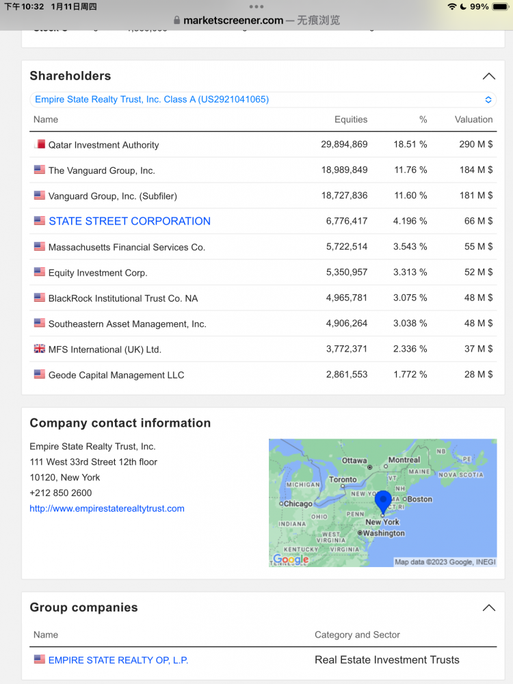This screenshot has width=513, height=684.
Task: Click the UK flag beside MFS International
Action: (40, 350)
